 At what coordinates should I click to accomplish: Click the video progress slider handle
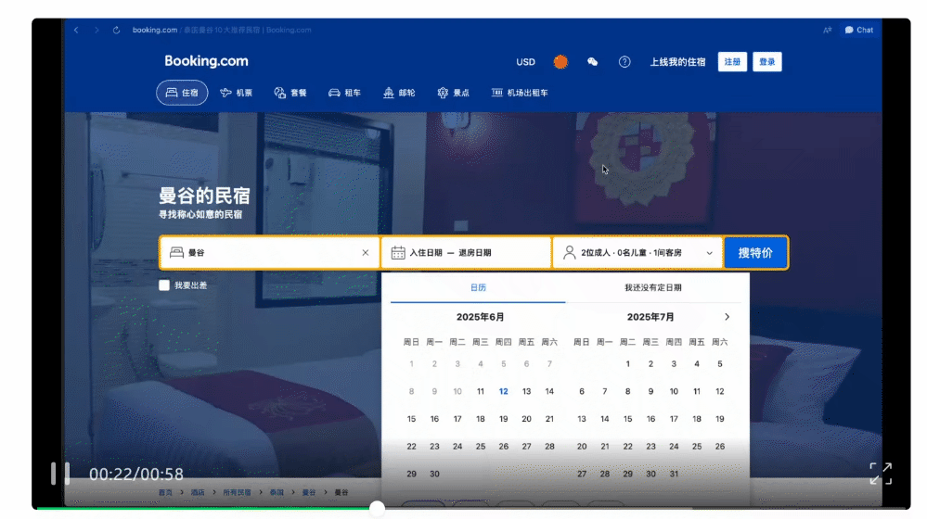(377, 508)
